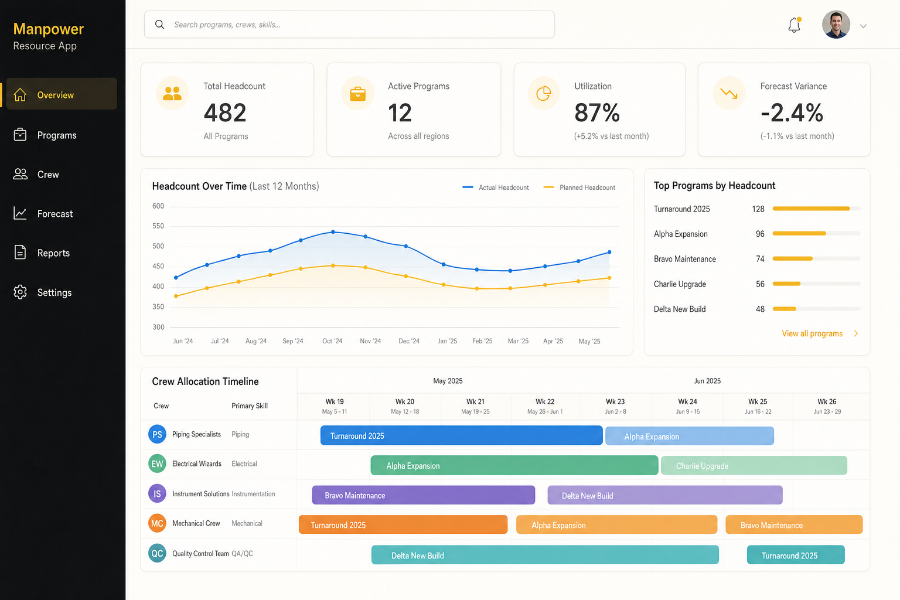Click the Wk 22 column header

[545, 406]
